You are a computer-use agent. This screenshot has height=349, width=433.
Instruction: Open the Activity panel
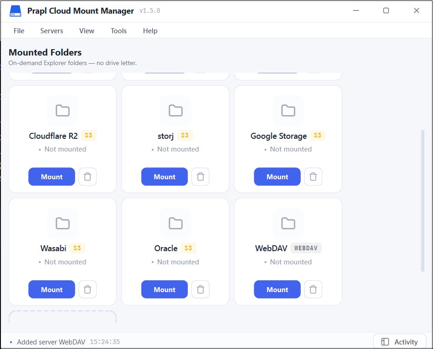(x=400, y=342)
